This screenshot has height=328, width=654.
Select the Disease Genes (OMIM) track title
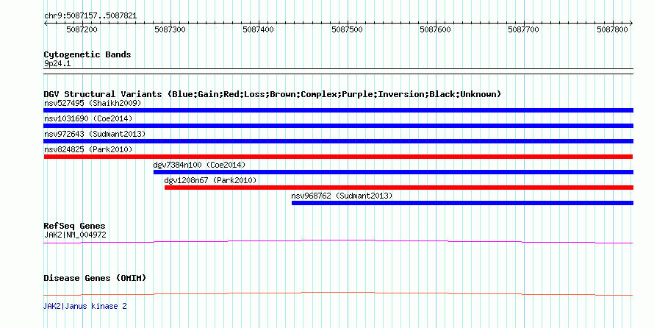click(x=95, y=278)
